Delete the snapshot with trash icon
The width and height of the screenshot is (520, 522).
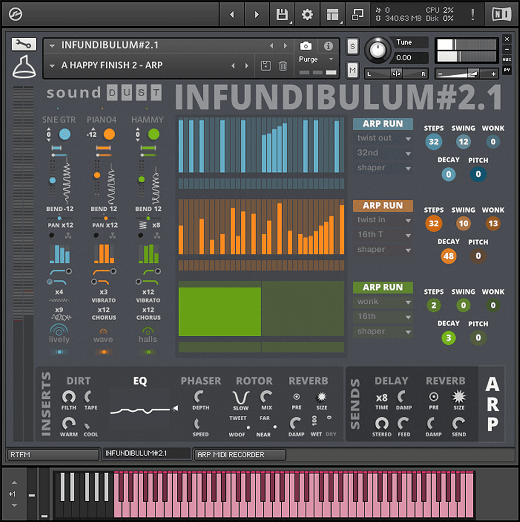[x=283, y=65]
